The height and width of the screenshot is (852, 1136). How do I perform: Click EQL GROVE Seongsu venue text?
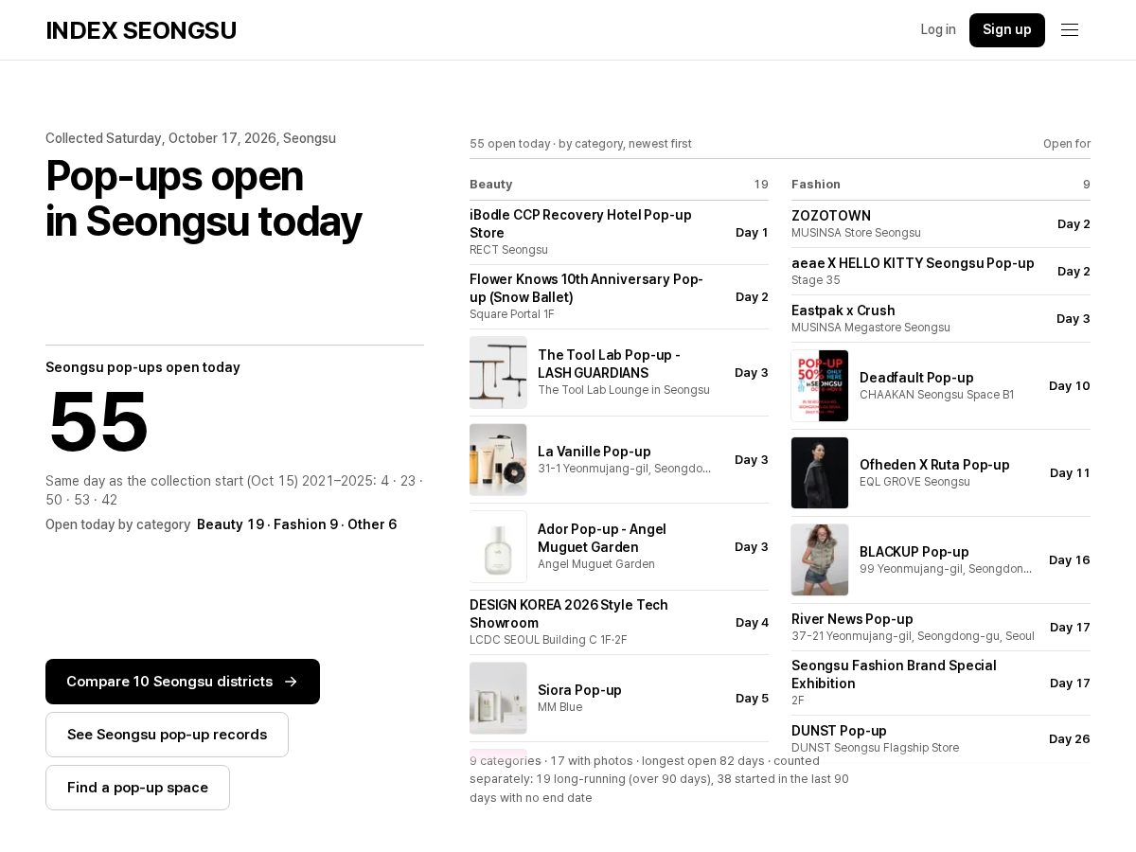[914, 482]
